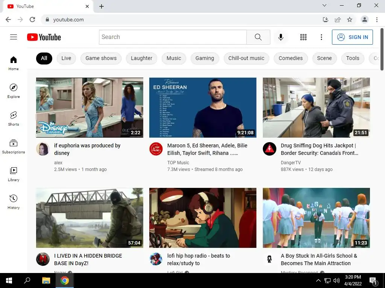Select the Chill-out music filter chip

pyautogui.click(x=246, y=58)
